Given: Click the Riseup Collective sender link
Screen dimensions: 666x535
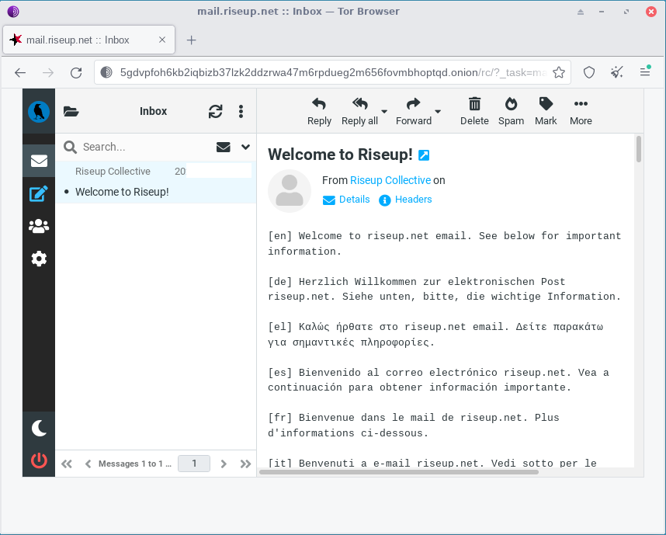Looking at the screenshot, I should click(390, 180).
